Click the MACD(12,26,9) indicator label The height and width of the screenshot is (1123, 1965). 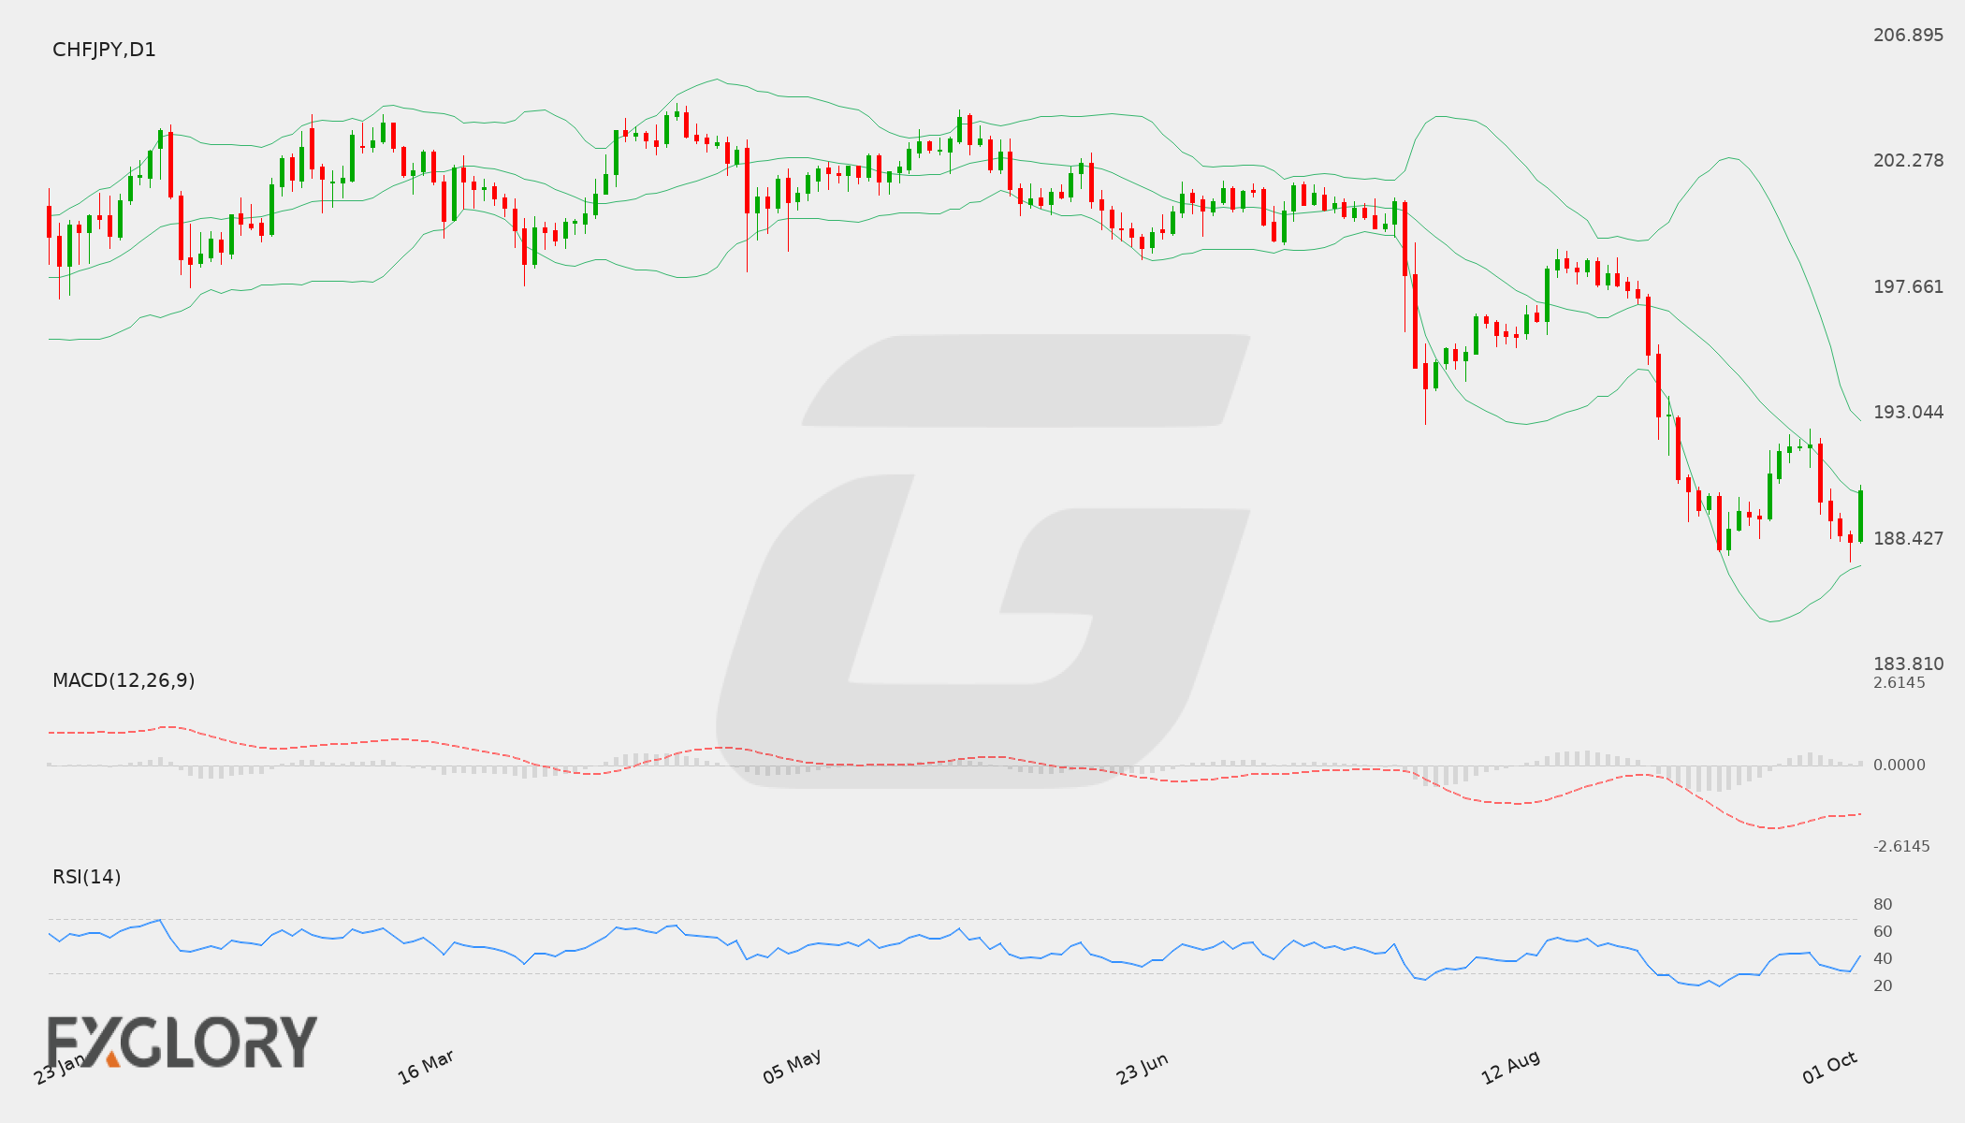coord(124,680)
